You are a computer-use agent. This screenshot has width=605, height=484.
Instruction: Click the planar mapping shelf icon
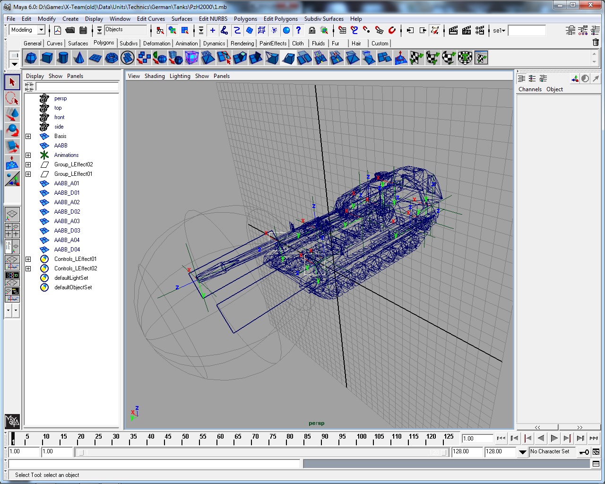[416, 58]
